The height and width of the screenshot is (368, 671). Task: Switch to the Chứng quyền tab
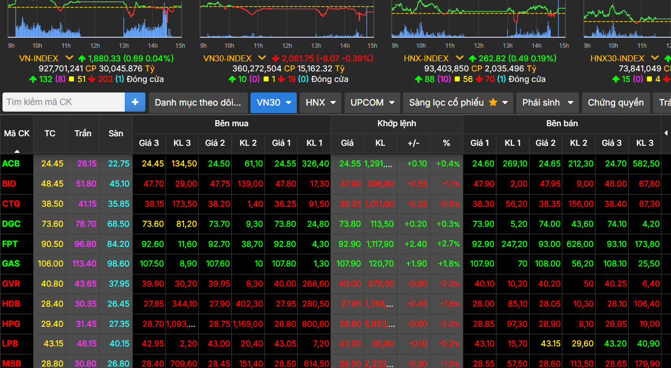point(616,103)
